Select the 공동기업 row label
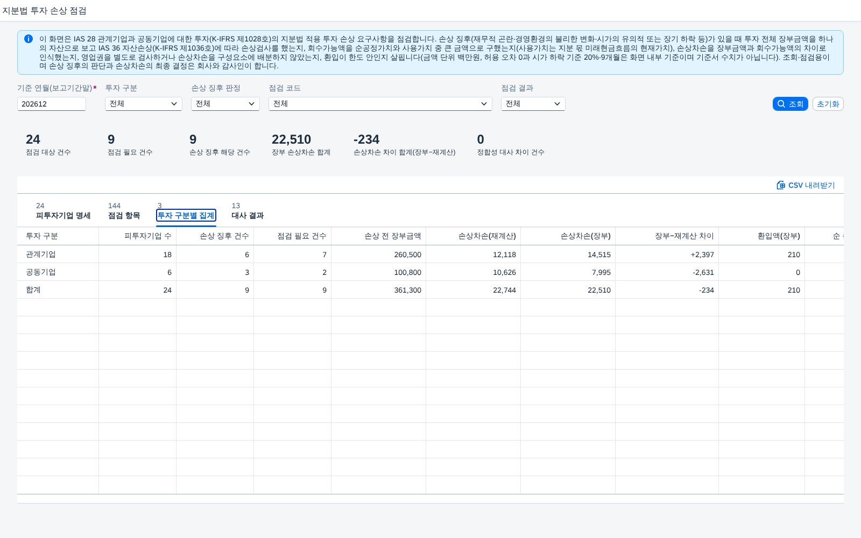The height and width of the screenshot is (538, 861). 41,272
